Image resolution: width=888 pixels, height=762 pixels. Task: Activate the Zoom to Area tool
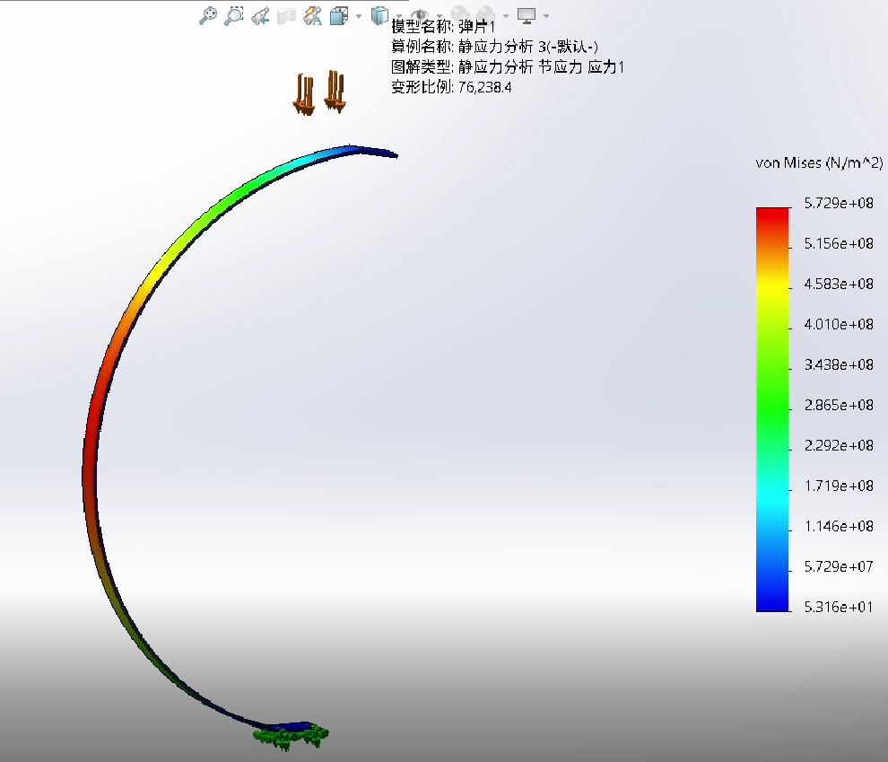(x=233, y=15)
